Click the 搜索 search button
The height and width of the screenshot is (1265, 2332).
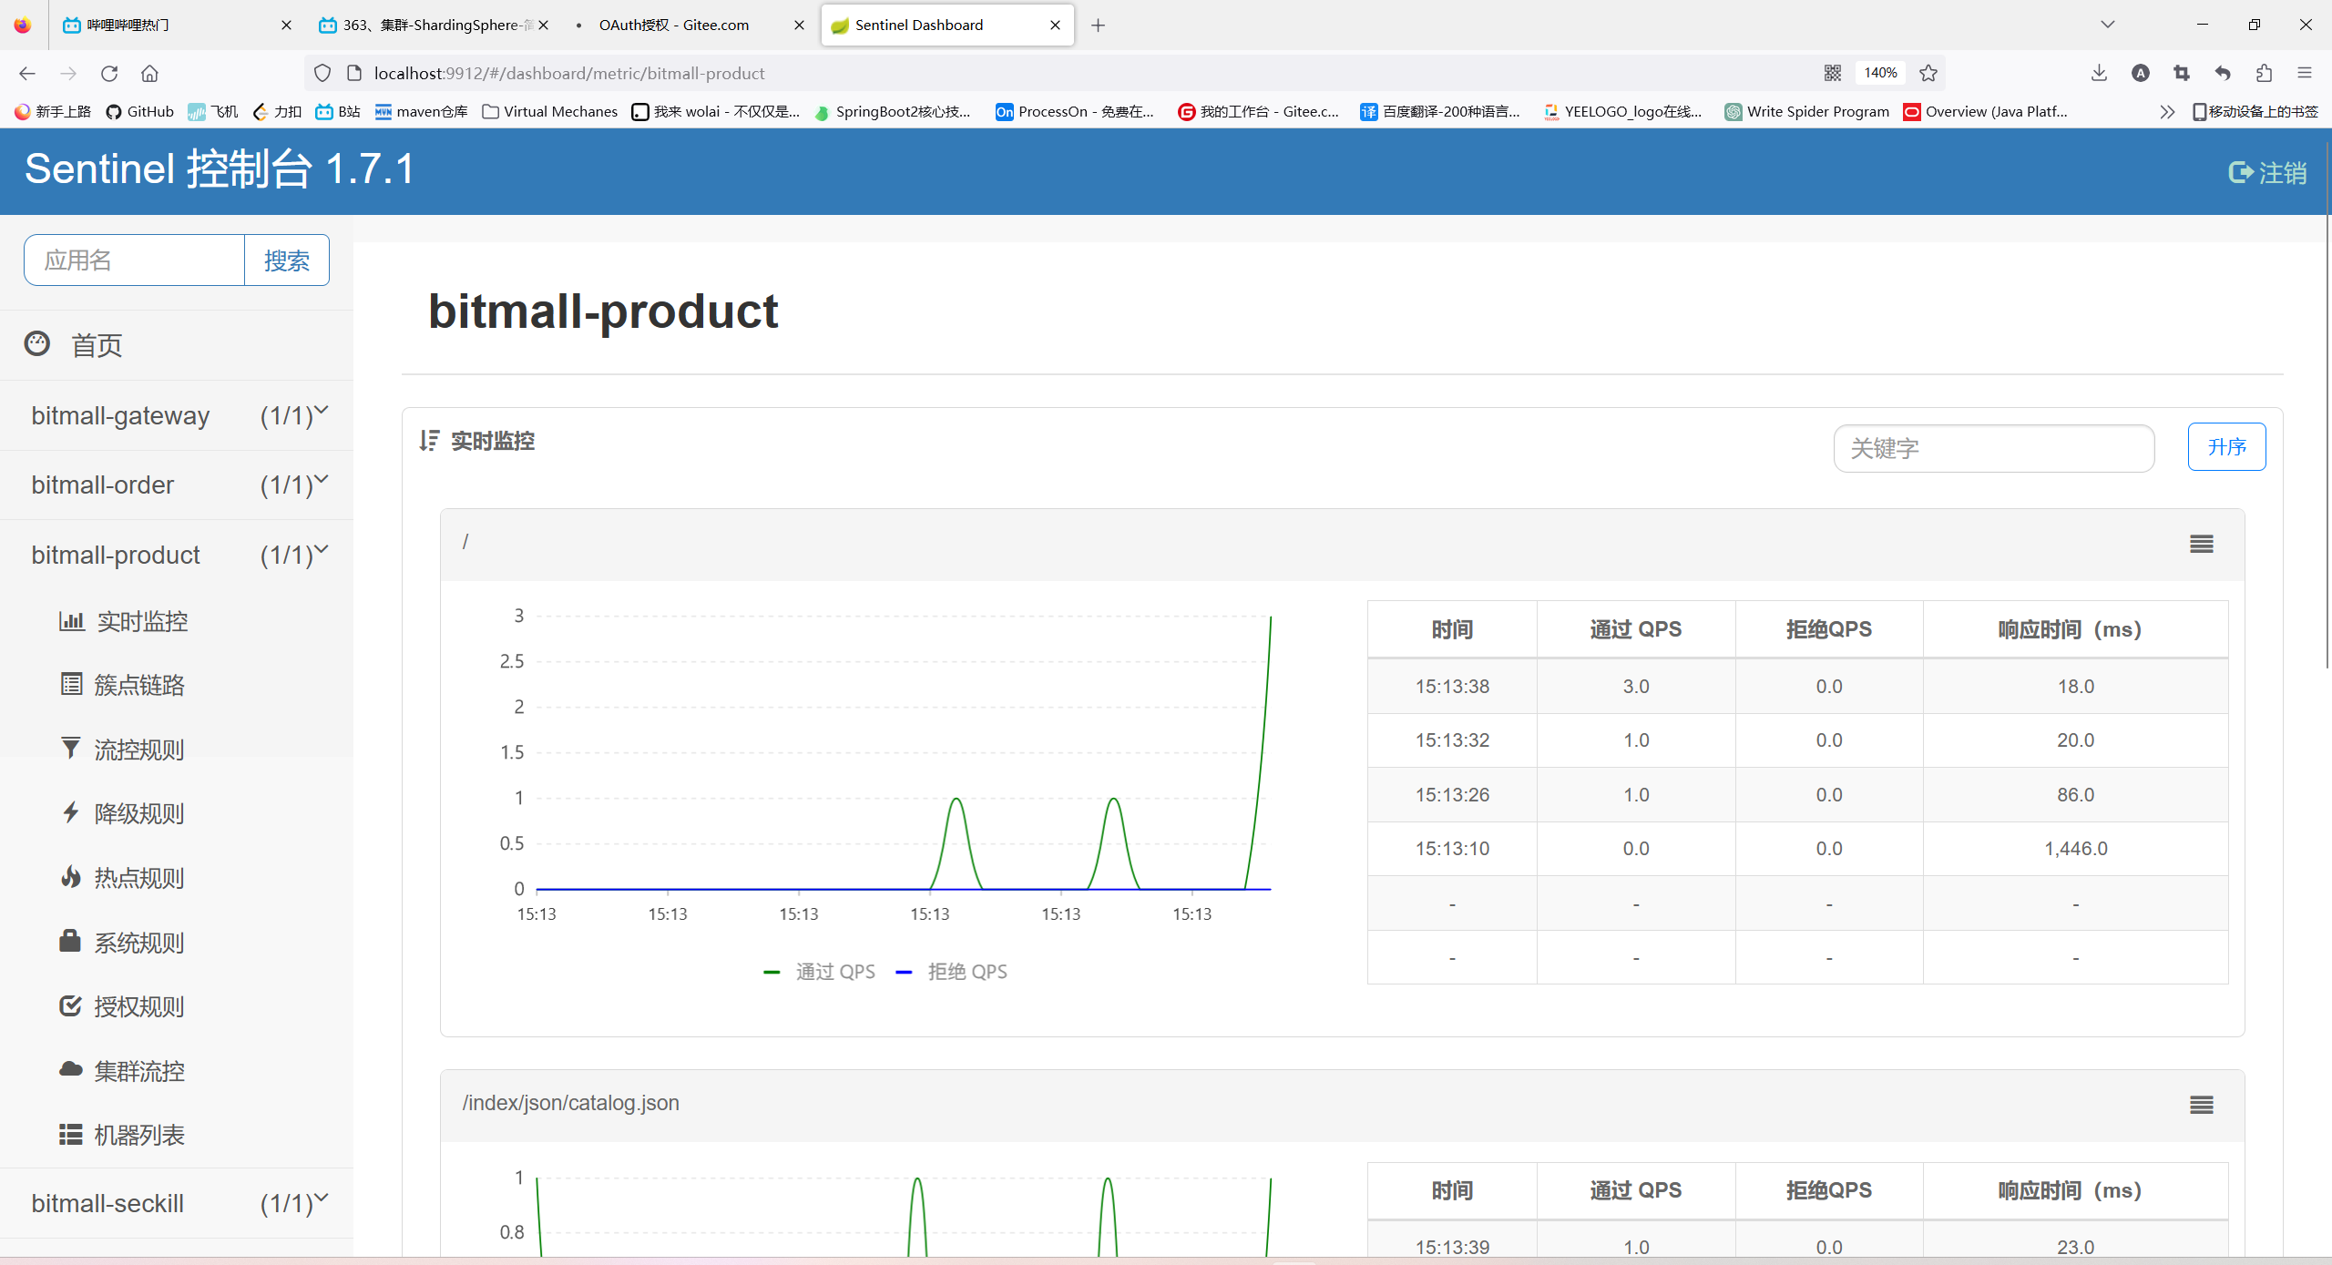click(287, 260)
